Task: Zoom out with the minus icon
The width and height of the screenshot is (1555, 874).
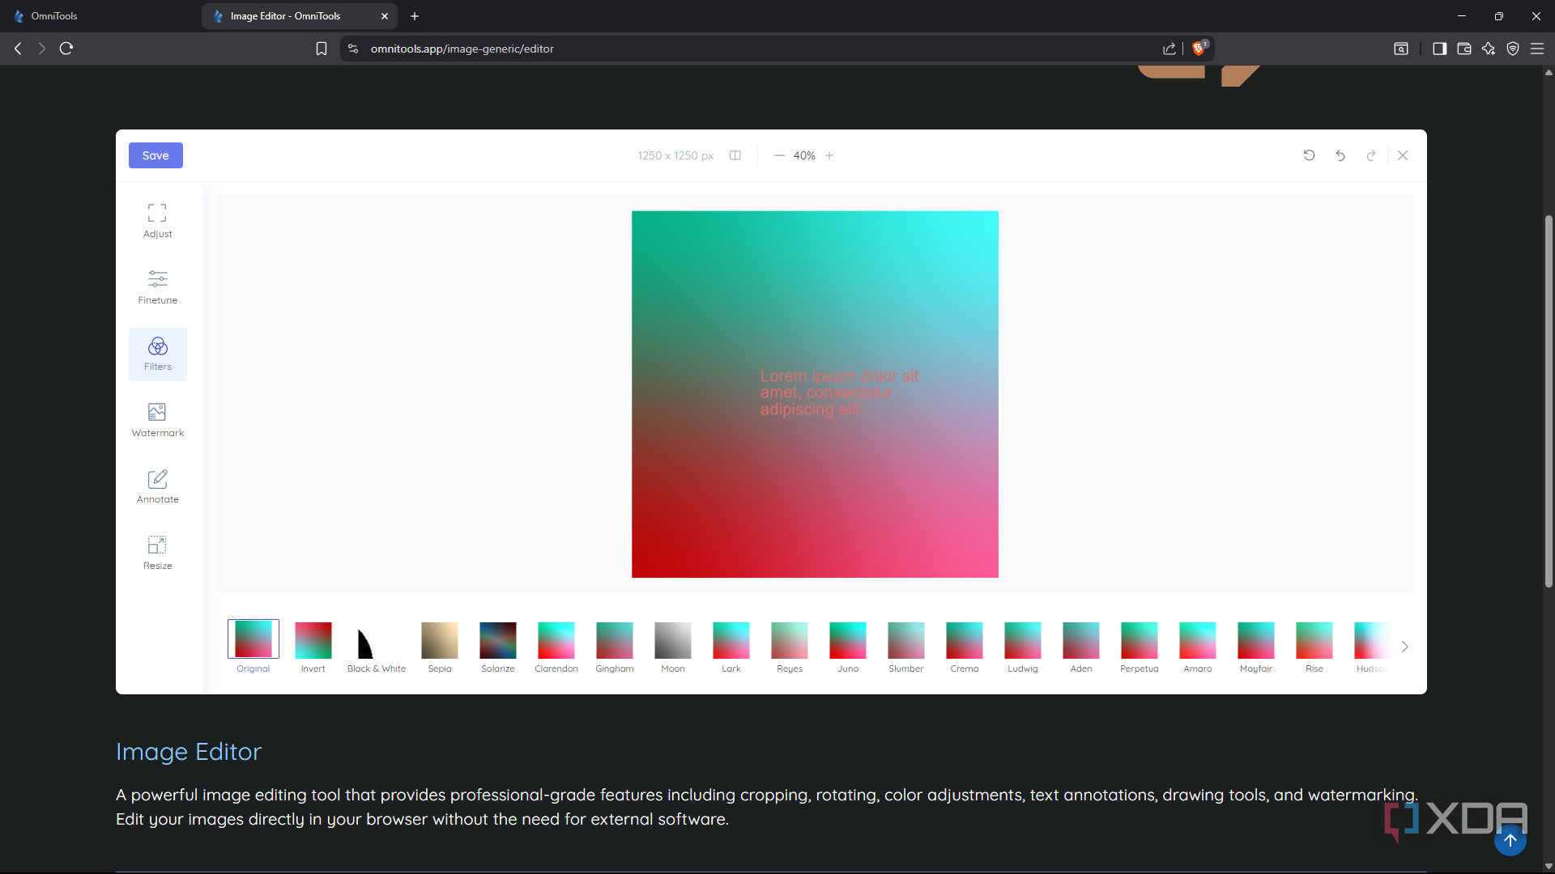Action: (779, 155)
